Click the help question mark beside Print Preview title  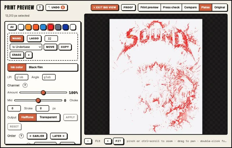click(40, 8)
